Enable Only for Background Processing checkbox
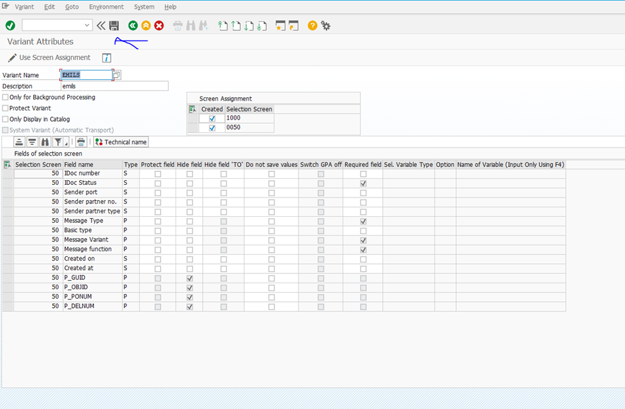 tap(5, 97)
